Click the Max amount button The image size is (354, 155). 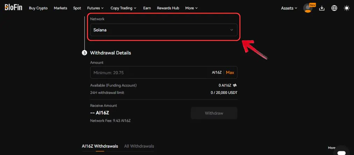230,72
